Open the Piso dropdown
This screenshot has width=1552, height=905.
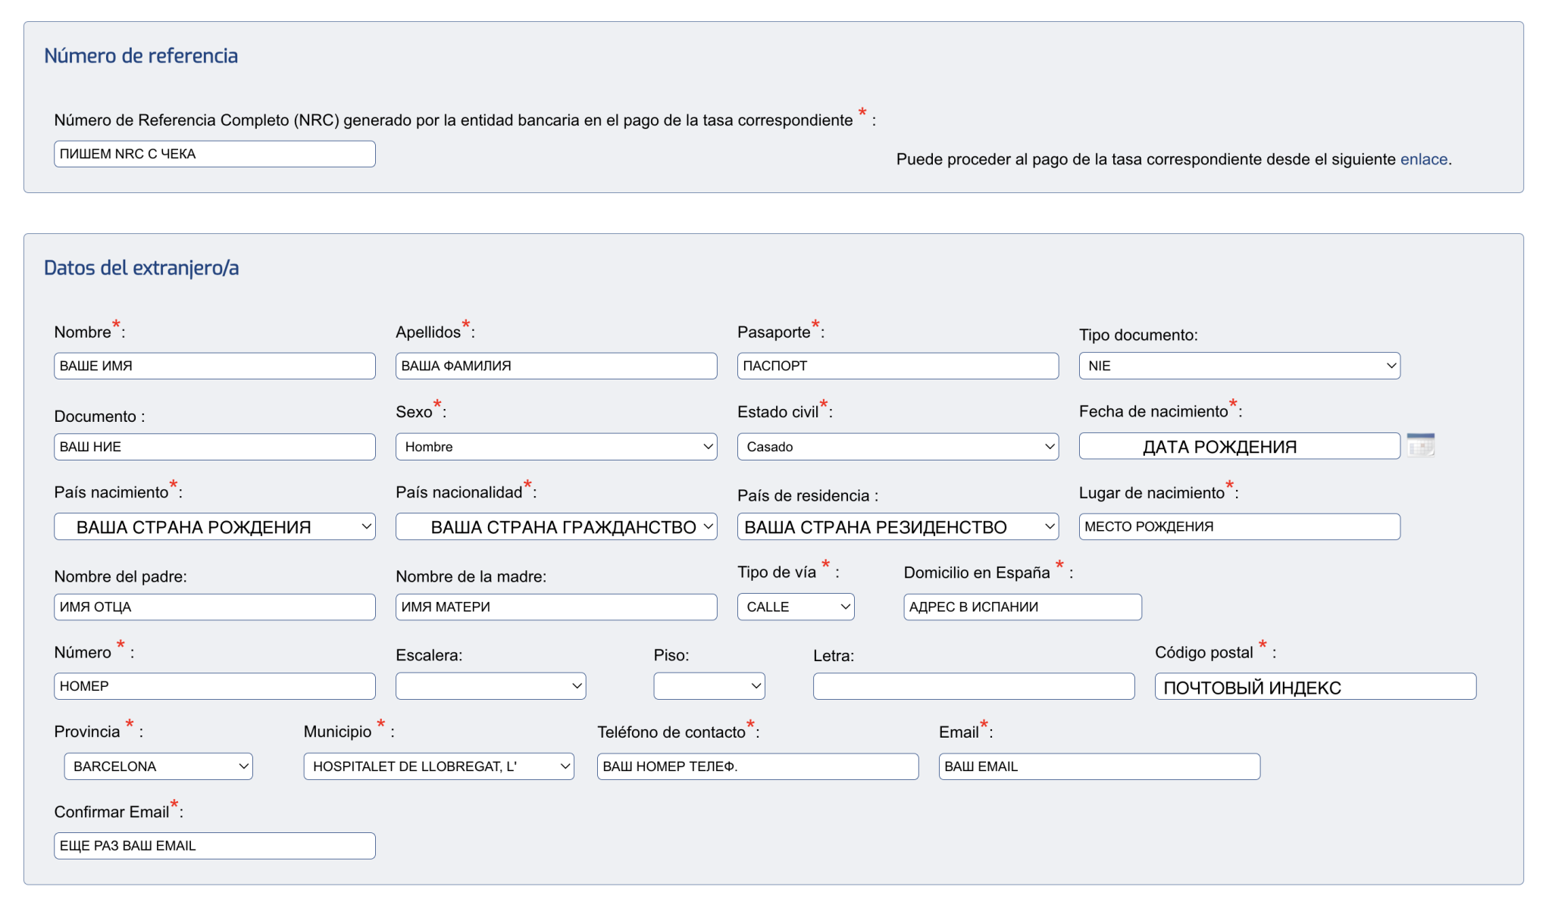709,686
